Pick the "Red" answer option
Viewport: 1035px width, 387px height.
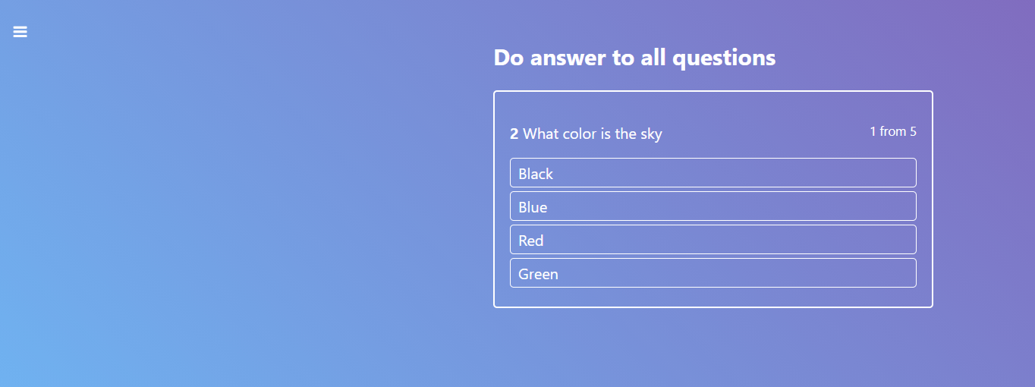713,240
